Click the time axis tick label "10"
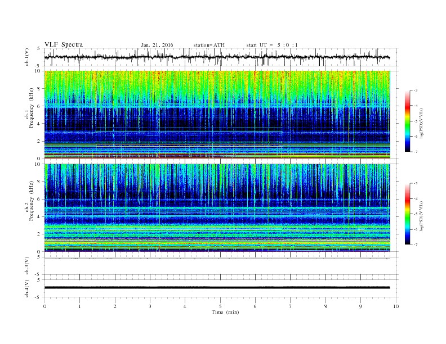 [x=396, y=306]
